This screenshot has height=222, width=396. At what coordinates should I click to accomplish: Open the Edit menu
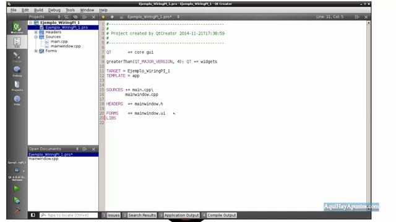pyautogui.click(x=25, y=10)
